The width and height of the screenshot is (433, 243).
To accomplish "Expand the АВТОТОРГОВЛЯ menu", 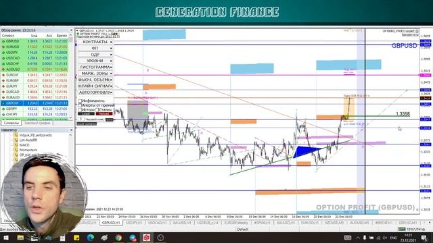I will [x=95, y=92].
